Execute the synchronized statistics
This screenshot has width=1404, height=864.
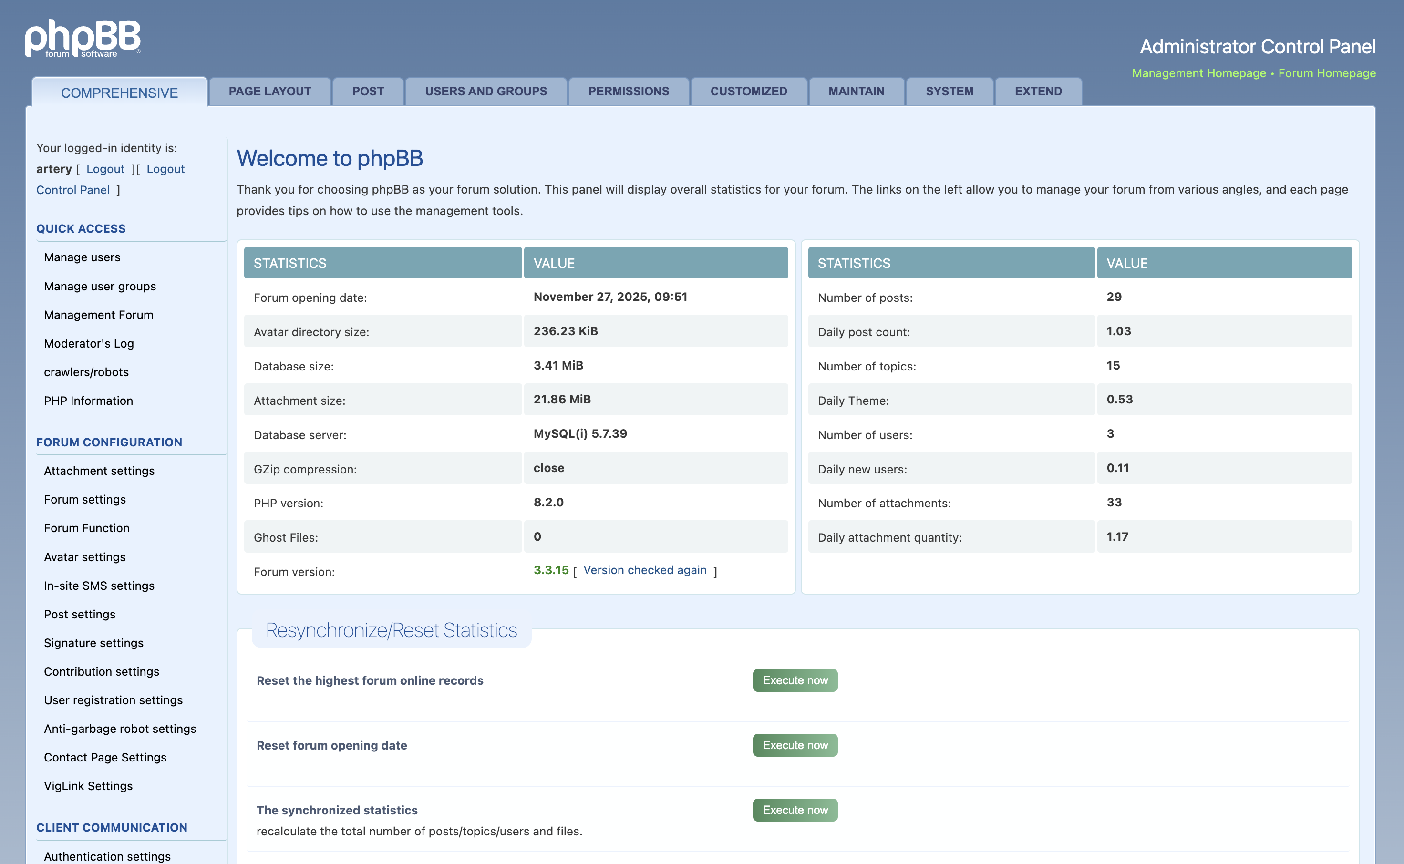click(x=795, y=810)
